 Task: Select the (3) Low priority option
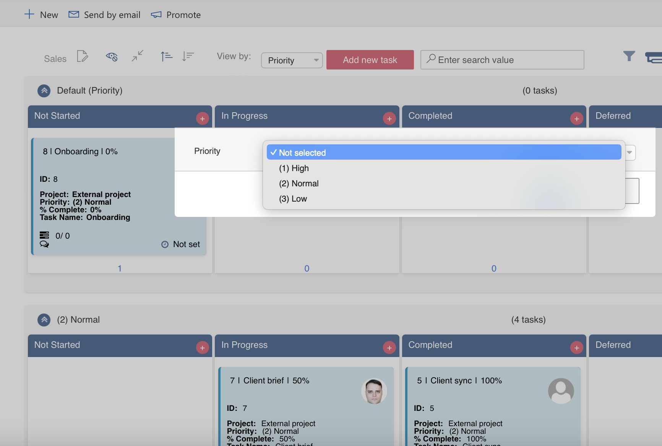(x=293, y=199)
